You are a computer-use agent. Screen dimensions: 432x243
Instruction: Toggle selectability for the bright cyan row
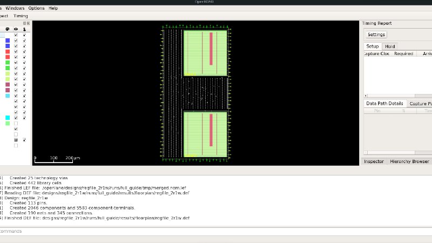(x=24, y=118)
